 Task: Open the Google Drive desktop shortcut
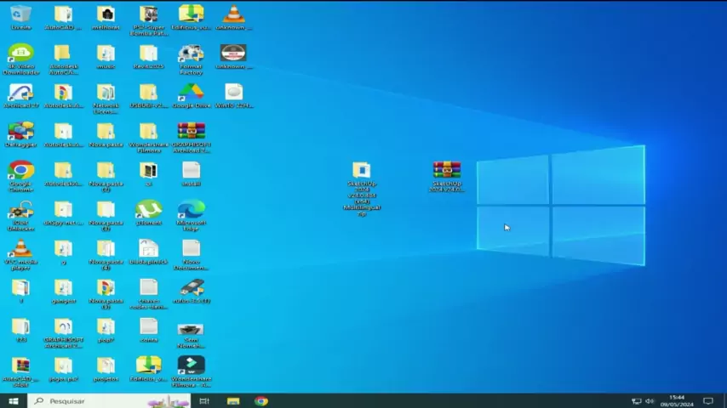191,93
